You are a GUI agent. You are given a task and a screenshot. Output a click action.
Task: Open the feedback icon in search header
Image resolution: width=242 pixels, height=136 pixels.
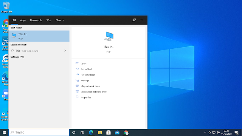pyautogui.click(x=134, y=20)
